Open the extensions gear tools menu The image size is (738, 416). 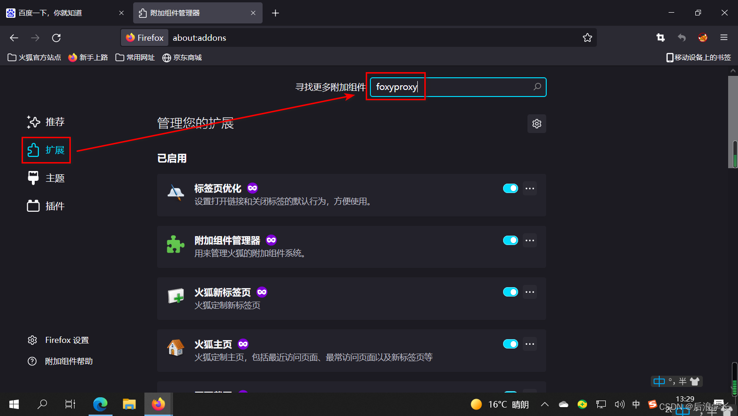click(537, 124)
